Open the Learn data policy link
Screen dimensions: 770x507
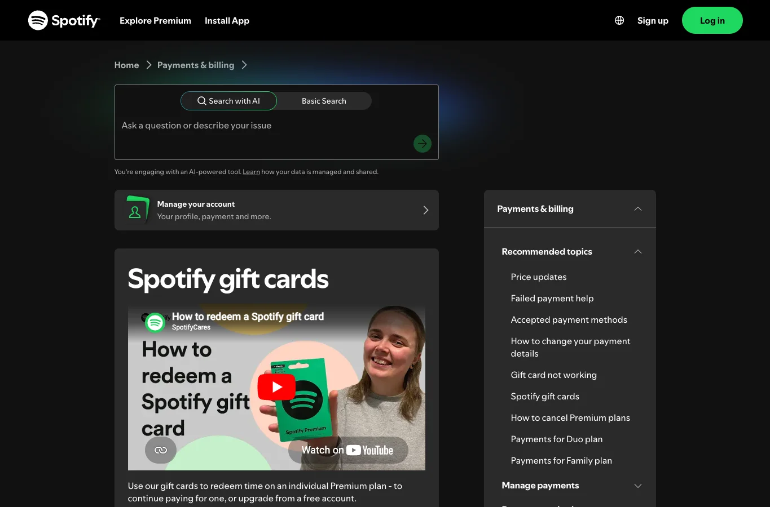click(251, 172)
